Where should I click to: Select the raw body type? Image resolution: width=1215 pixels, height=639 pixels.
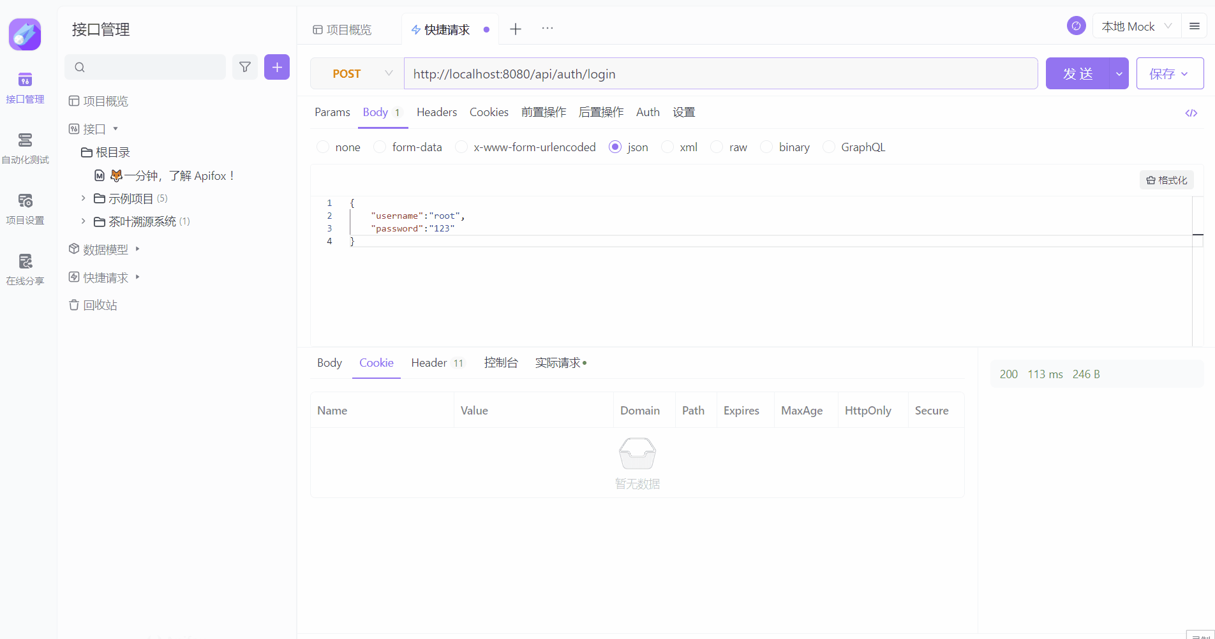point(717,147)
